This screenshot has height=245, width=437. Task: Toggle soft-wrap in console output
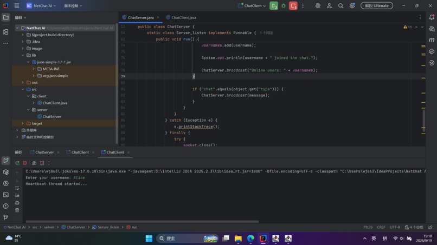pos(17,188)
